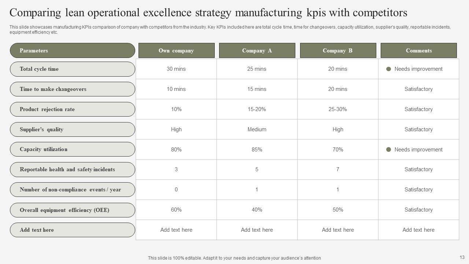
Task: Click 'Add text here' in Comments column
Action: [418, 230]
